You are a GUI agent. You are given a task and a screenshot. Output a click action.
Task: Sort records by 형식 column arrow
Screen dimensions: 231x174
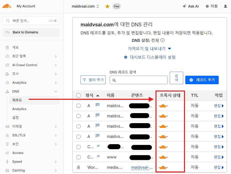[98, 96]
